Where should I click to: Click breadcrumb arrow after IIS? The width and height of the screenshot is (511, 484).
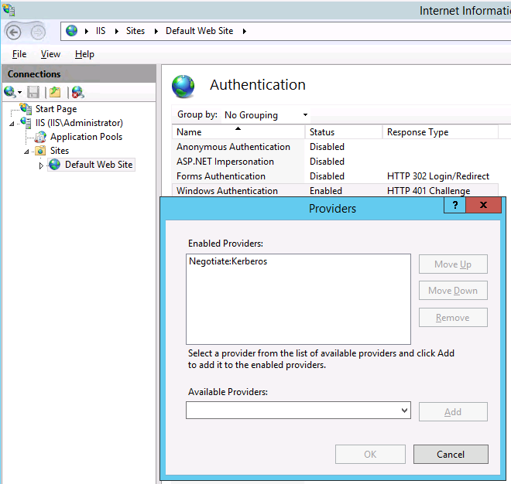pos(116,31)
